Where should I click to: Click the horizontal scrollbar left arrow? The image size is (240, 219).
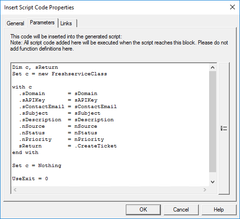click(15, 190)
